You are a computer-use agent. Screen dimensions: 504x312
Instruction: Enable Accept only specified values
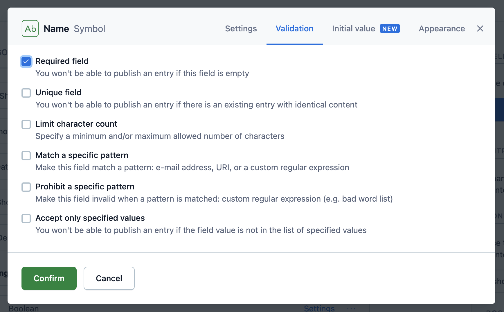(26, 218)
